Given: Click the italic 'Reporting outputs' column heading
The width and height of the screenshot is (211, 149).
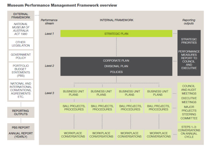Looking at the screenshot, I should [189, 22].
